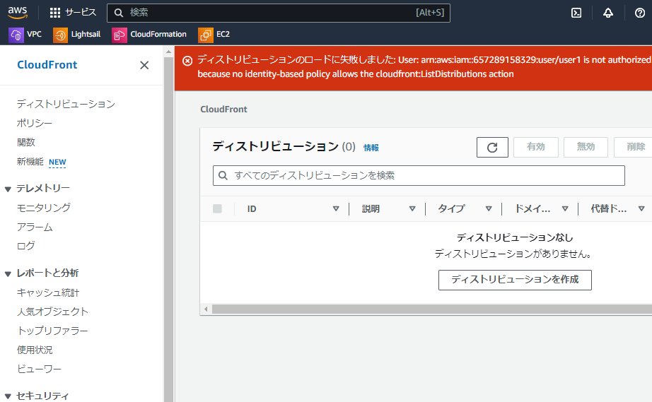
Task: Open 人気オブジェクト report
Action: [52, 312]
